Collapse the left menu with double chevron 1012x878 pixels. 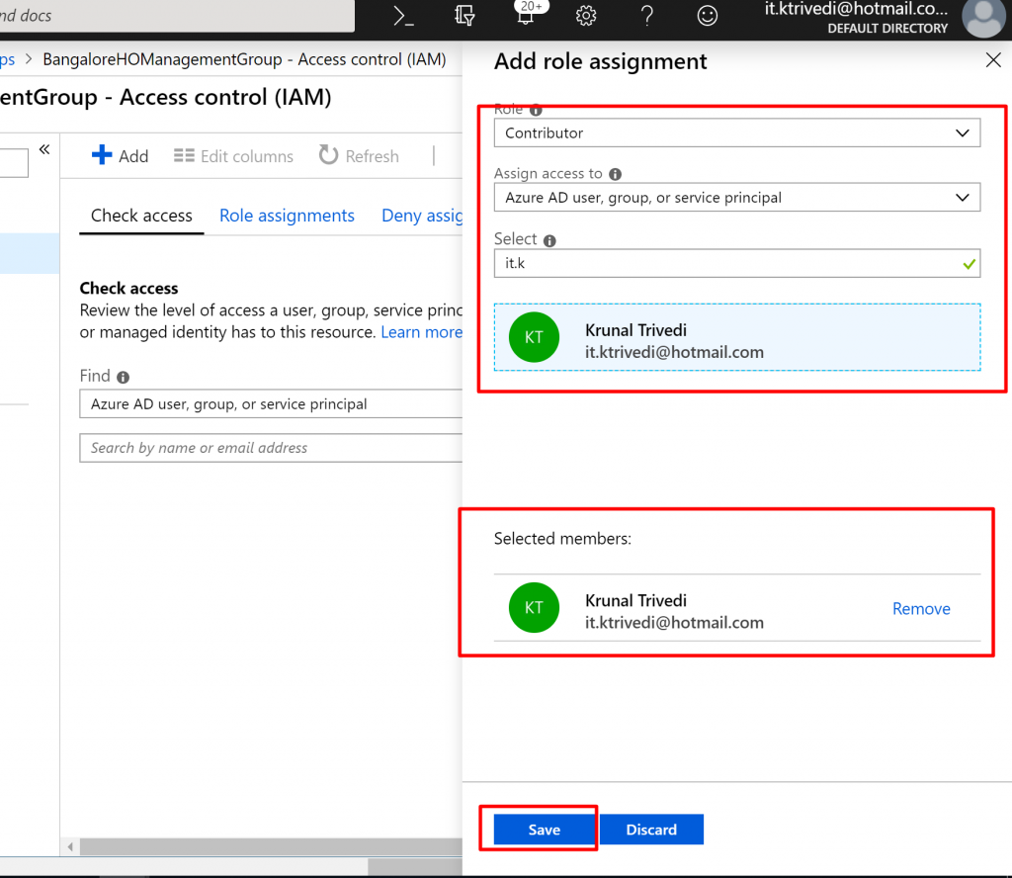[44, 149]
